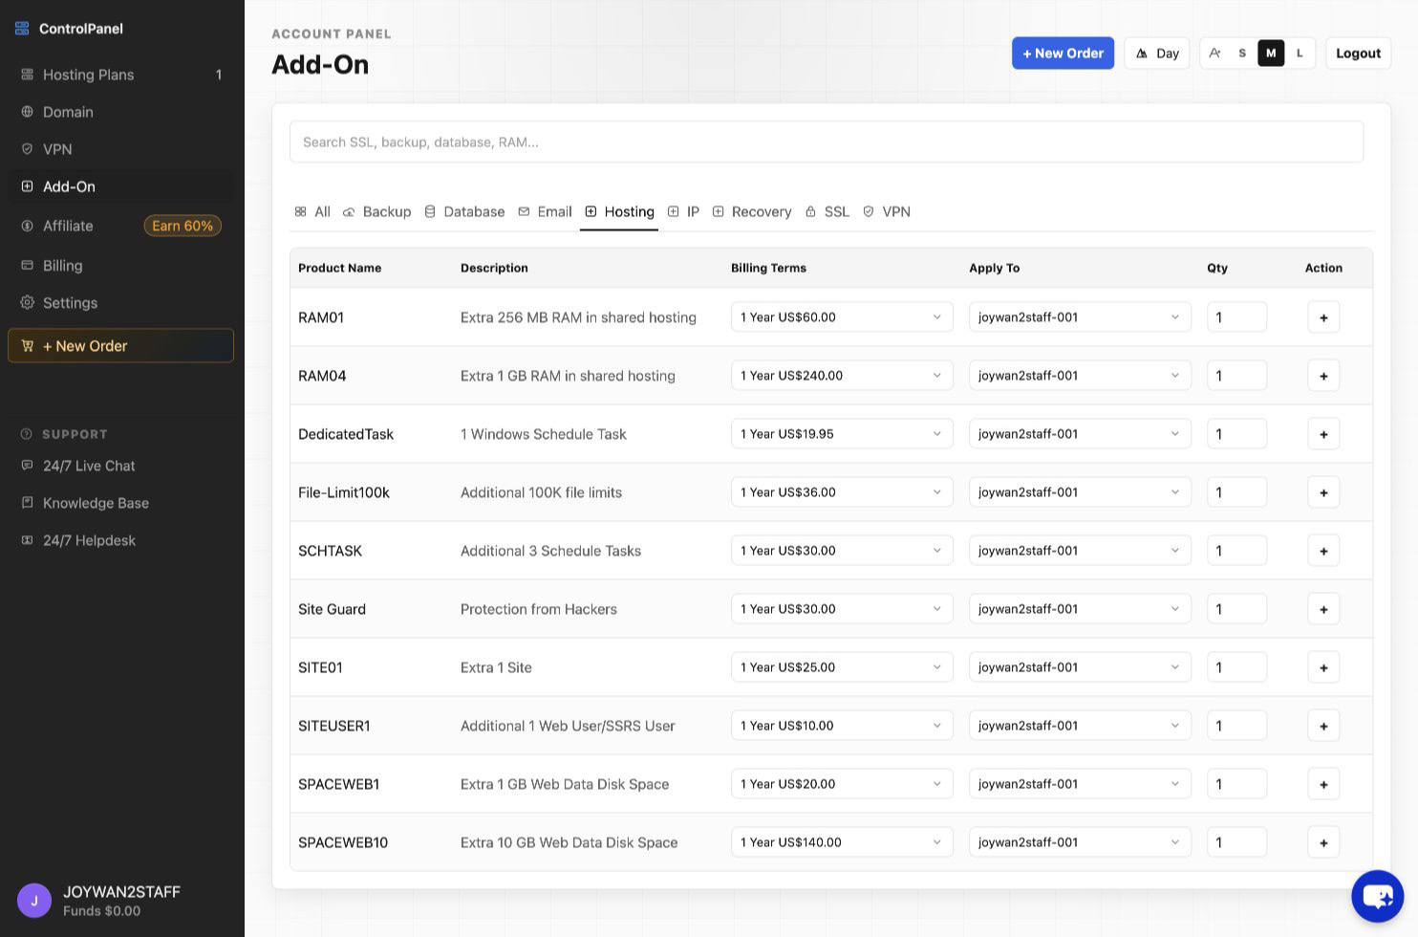This screenshot has height=937, width=1418.
Task: Switch to the Recovery tab
Action: pos(752,211)
